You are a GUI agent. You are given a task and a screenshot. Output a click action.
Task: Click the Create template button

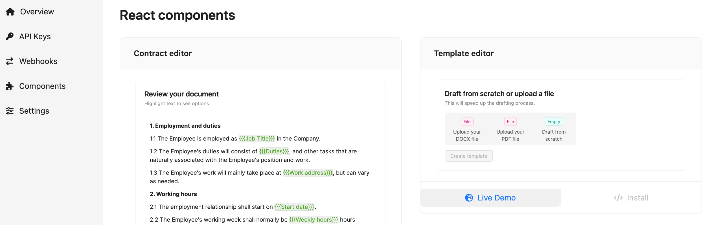click(x=469, y=156)
